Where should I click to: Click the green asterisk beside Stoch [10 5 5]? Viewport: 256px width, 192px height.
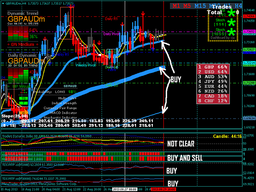coord(231,32)
